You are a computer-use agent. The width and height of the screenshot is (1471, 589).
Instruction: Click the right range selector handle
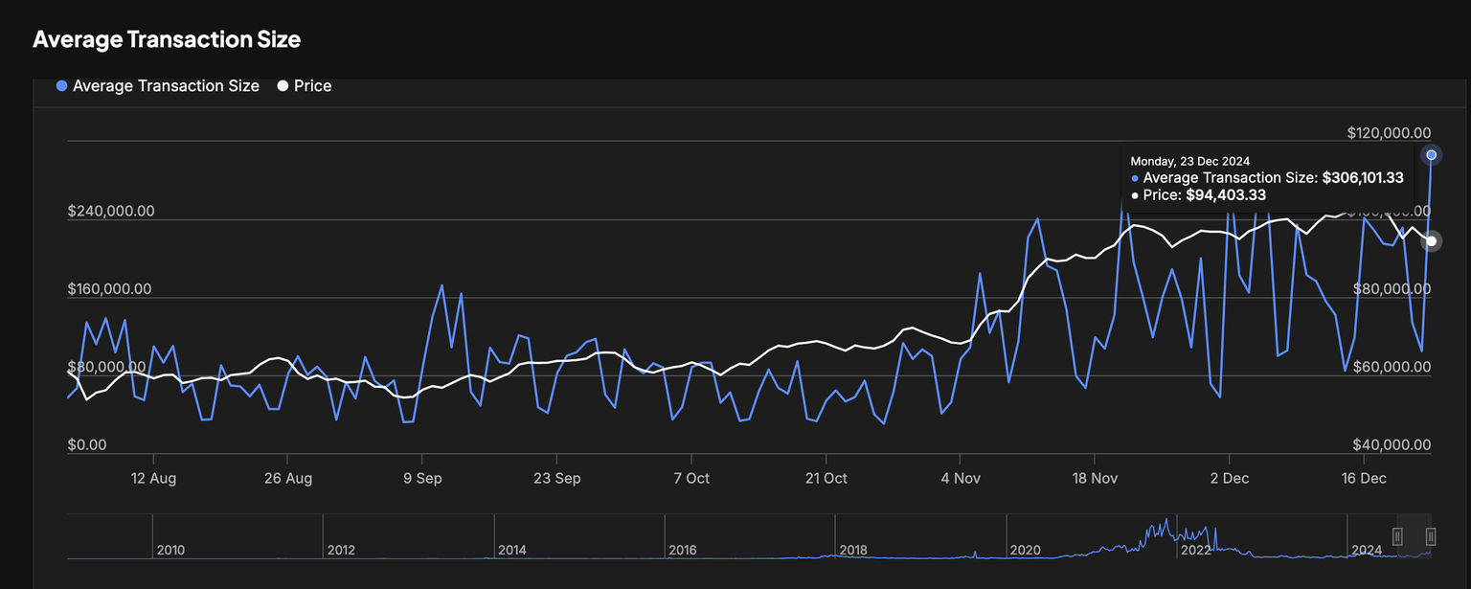[x=1431, y=536]
